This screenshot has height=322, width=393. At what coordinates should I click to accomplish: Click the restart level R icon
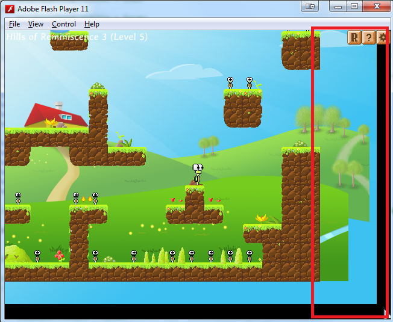tap(354, 37)
